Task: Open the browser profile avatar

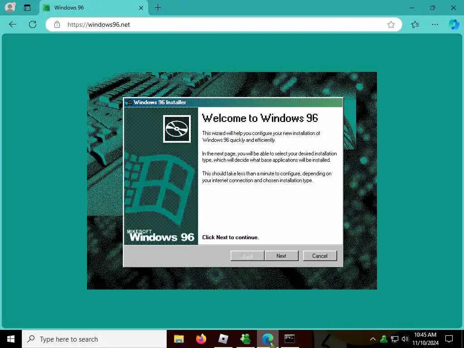Action: (10, 7)
